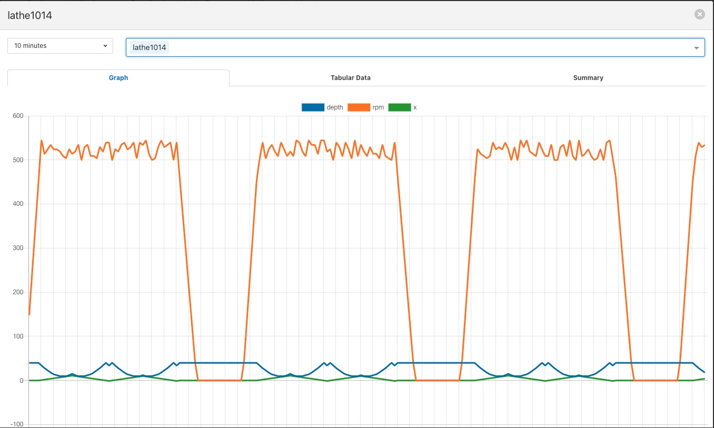Image resolution: width=714 pixels, height=428 pixels.
Task: Toggle the blue depth legend swatch
Action: coord(312,107)
